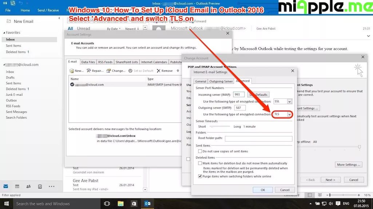Open Action Center notifications icon
The width and height of the screenshot is (373, 209).
[338, 204]
